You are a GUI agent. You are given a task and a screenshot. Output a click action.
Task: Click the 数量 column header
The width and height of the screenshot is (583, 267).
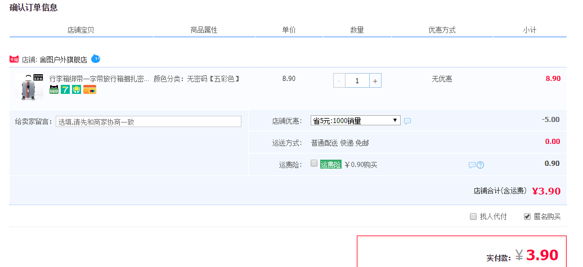coord(357,30)
